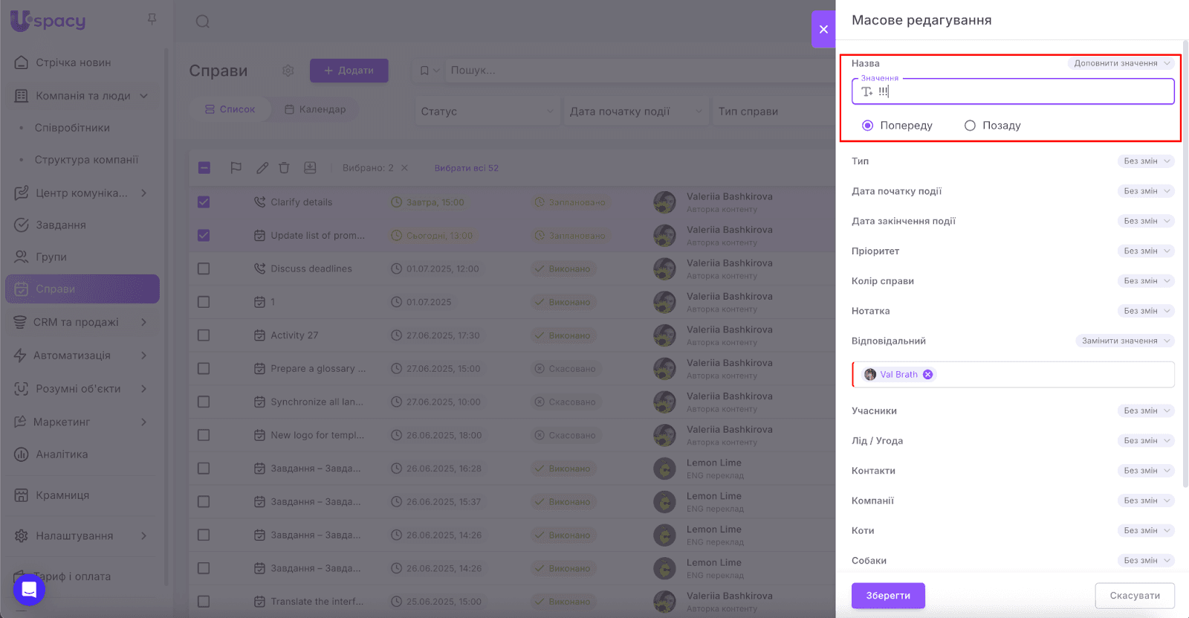1189x618 pixels.
Task: Click the settings gear next to Справи heading
Action: [x=288, y=71]
